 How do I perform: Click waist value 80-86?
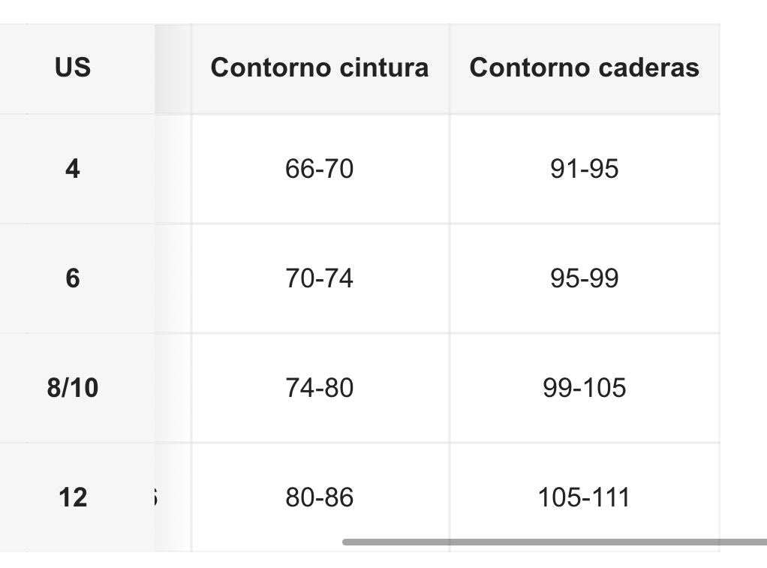(x=320, y=497)
